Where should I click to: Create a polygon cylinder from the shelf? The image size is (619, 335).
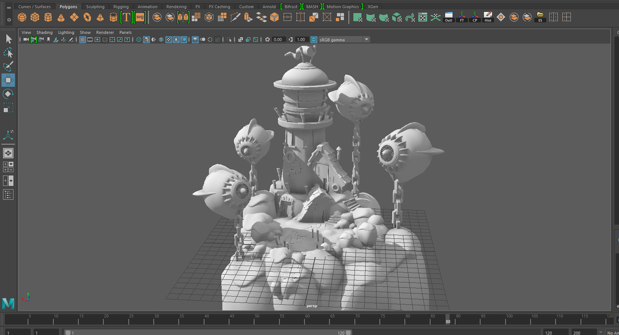pyautogui.click(x=48, y=17)
